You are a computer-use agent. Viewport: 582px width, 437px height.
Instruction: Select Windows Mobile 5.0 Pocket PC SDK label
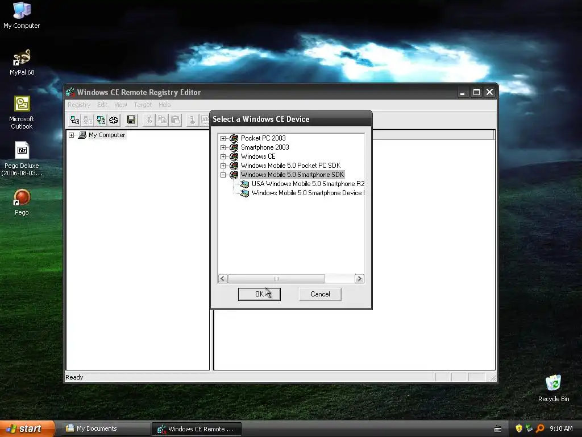290,166
